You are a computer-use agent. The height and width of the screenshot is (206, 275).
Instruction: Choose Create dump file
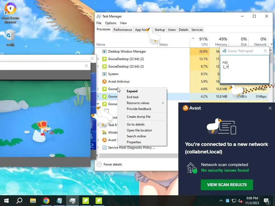(142, 117)
